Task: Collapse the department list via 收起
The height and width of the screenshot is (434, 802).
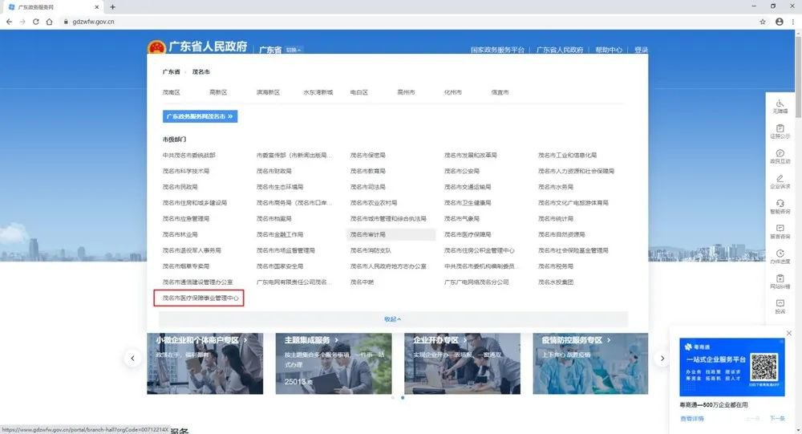Action: pos(393,318)
